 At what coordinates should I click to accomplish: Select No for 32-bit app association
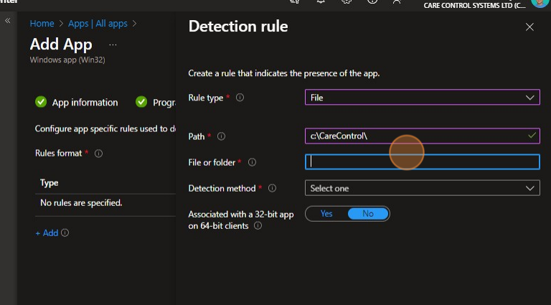pos(368,214)
